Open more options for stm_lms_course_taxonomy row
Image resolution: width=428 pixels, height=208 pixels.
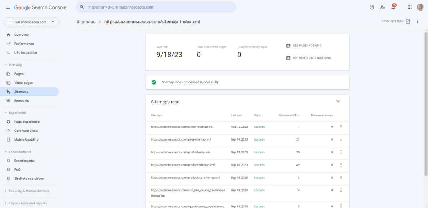[341, 190]
